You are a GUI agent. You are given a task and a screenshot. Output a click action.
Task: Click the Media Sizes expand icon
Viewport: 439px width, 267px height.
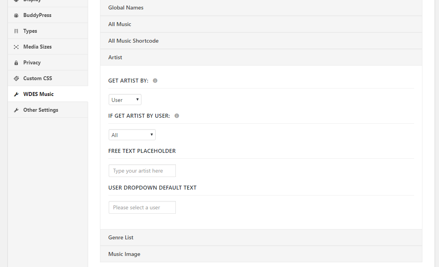click(16, 47)
